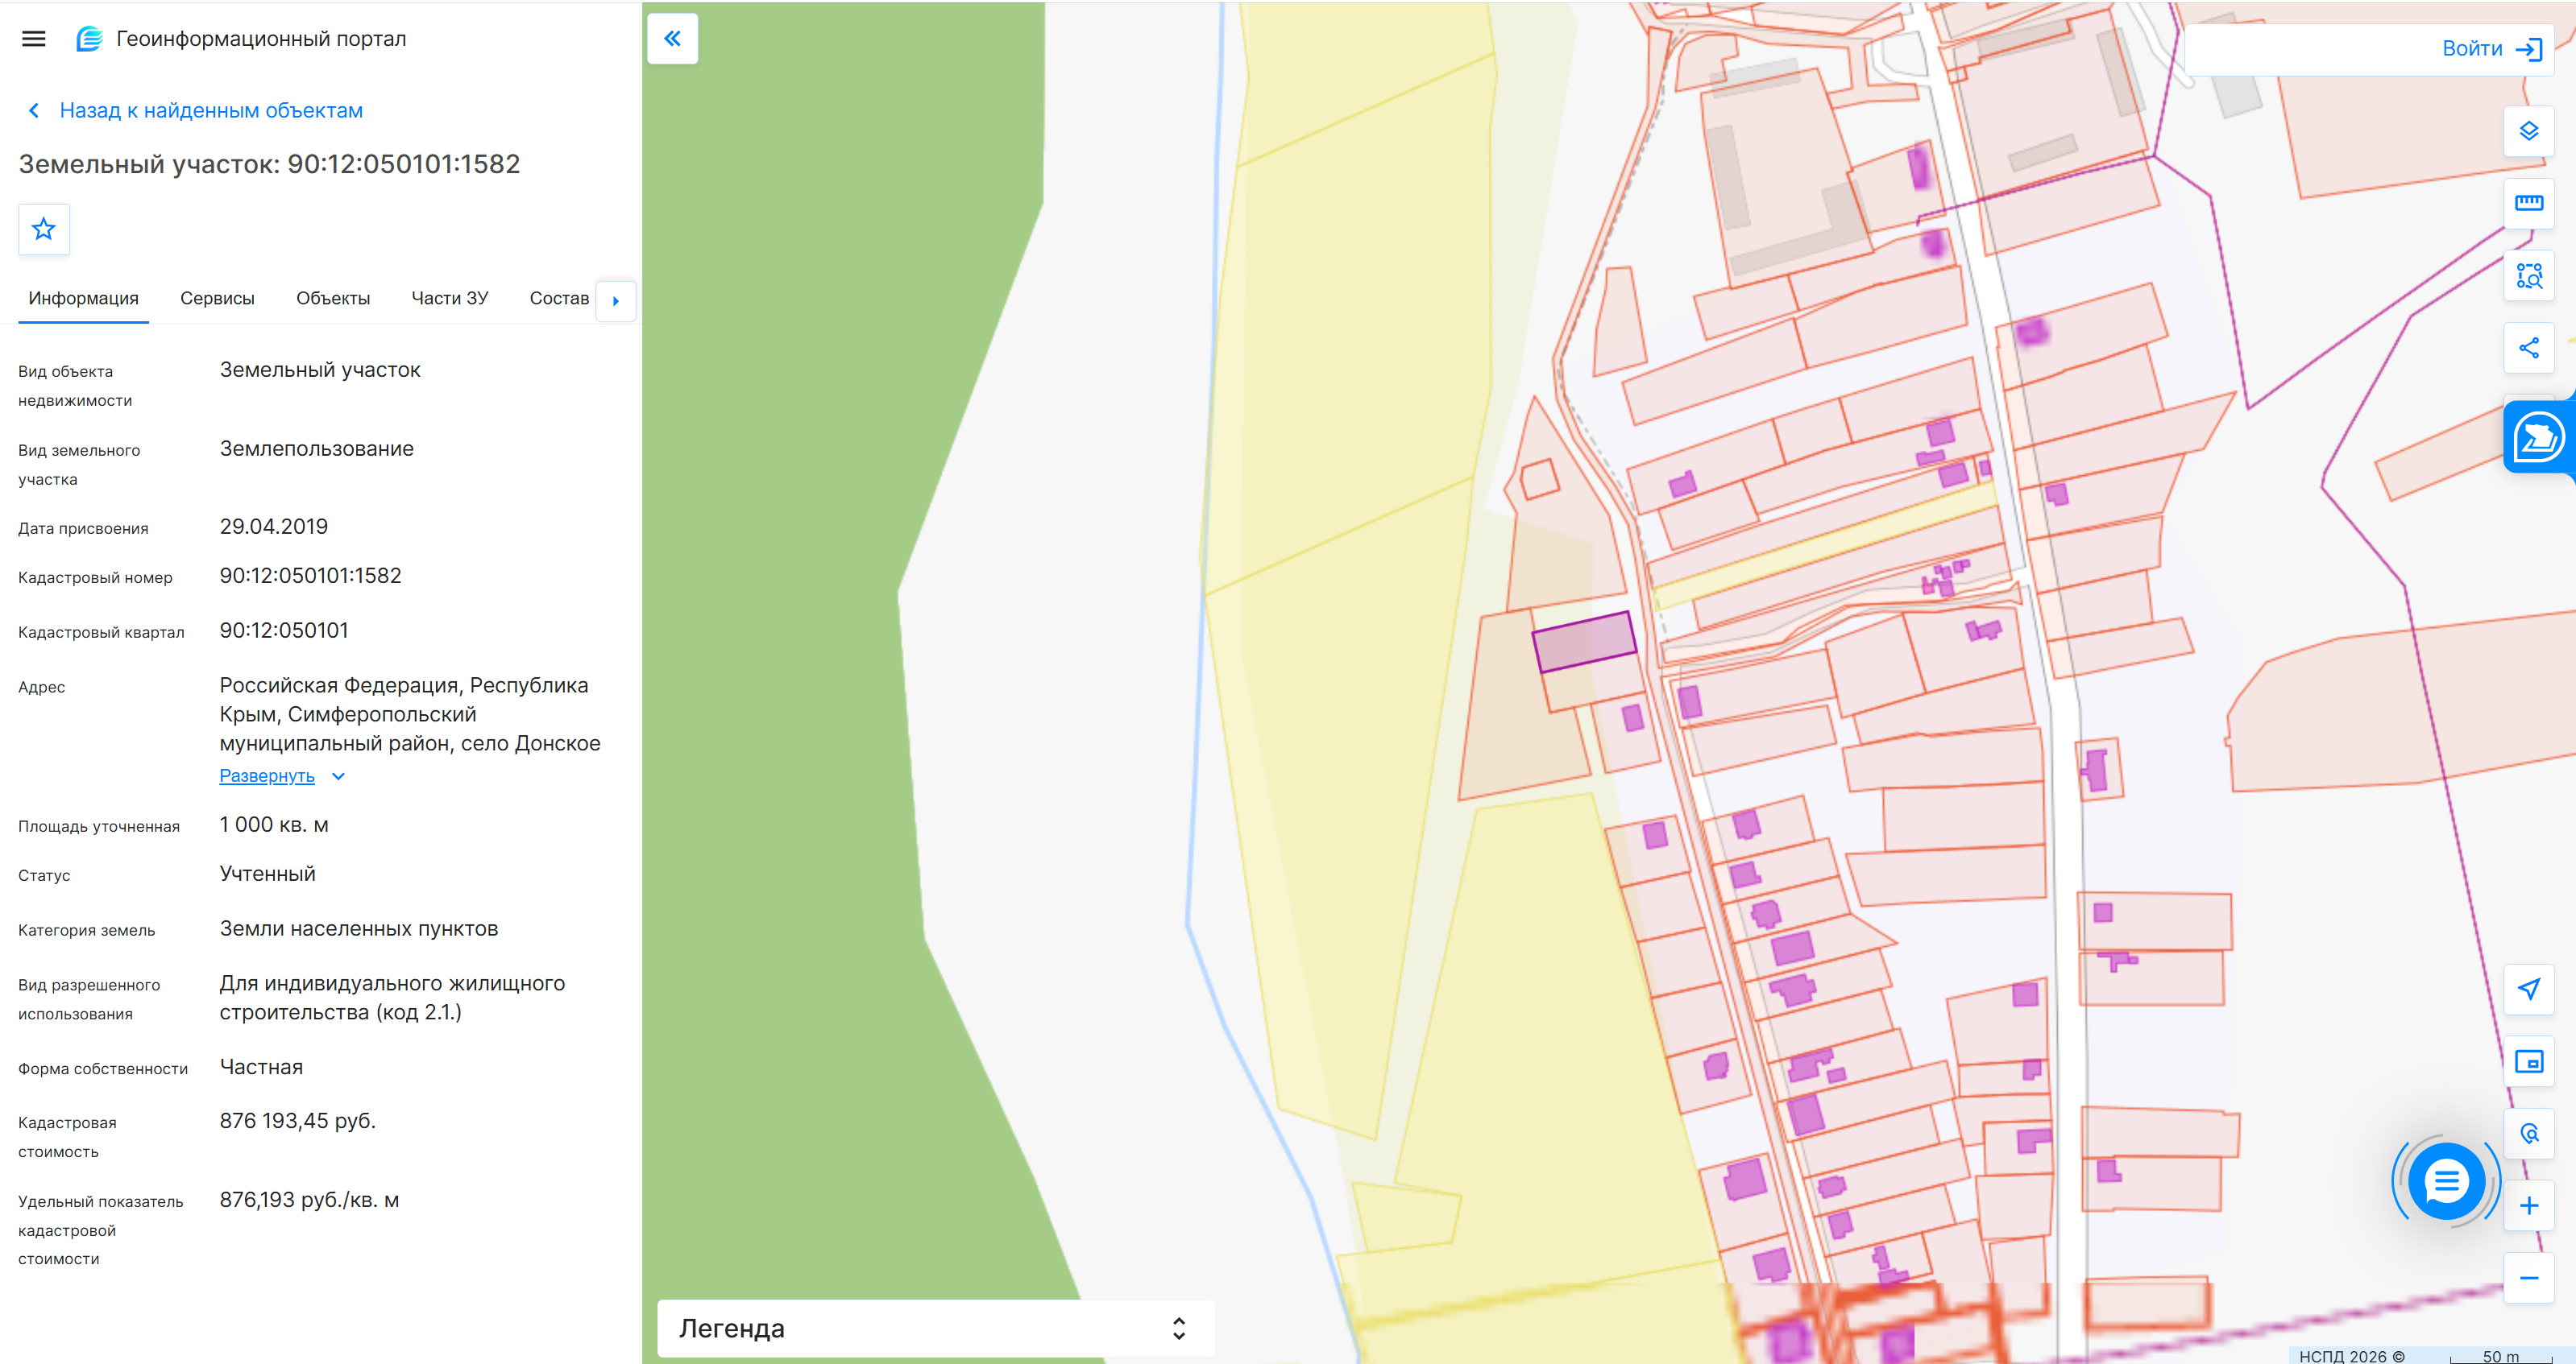
Task: Toggle the overview mini-map window
Action: 2529,1061
